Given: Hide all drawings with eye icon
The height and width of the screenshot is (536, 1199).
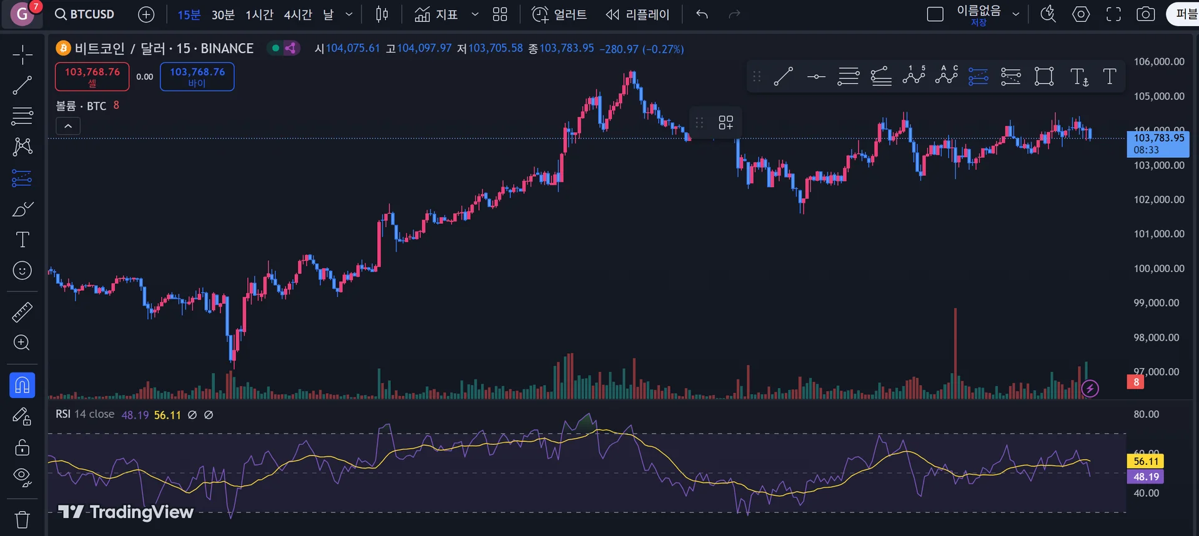Looking at the screenshot, I should (22, 477).
